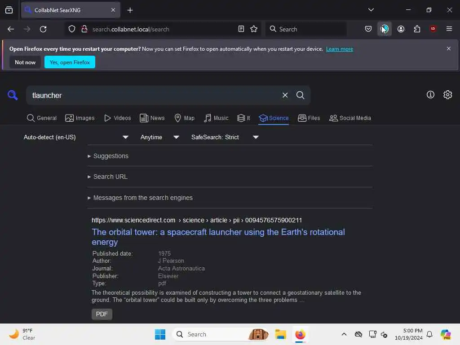Switch to the News category tab
The image size is (460, 345).
152,118
